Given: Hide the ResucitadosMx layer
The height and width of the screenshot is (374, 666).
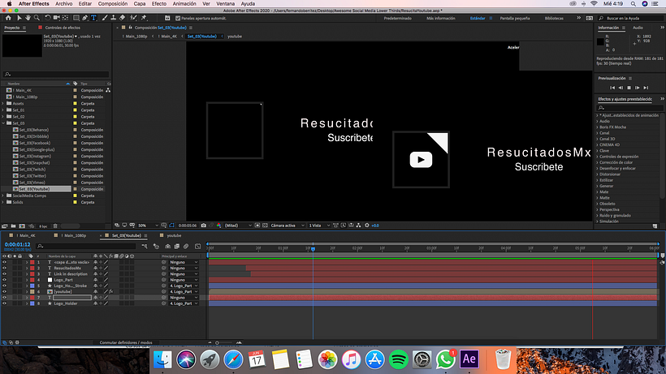Looking at the screenshot, I should [5, 268].
